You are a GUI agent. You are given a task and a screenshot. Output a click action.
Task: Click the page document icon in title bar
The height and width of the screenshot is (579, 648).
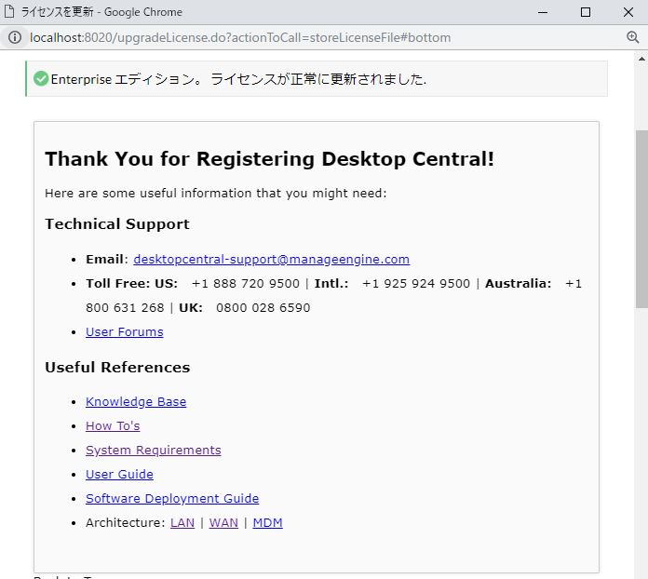click(9, 11)
